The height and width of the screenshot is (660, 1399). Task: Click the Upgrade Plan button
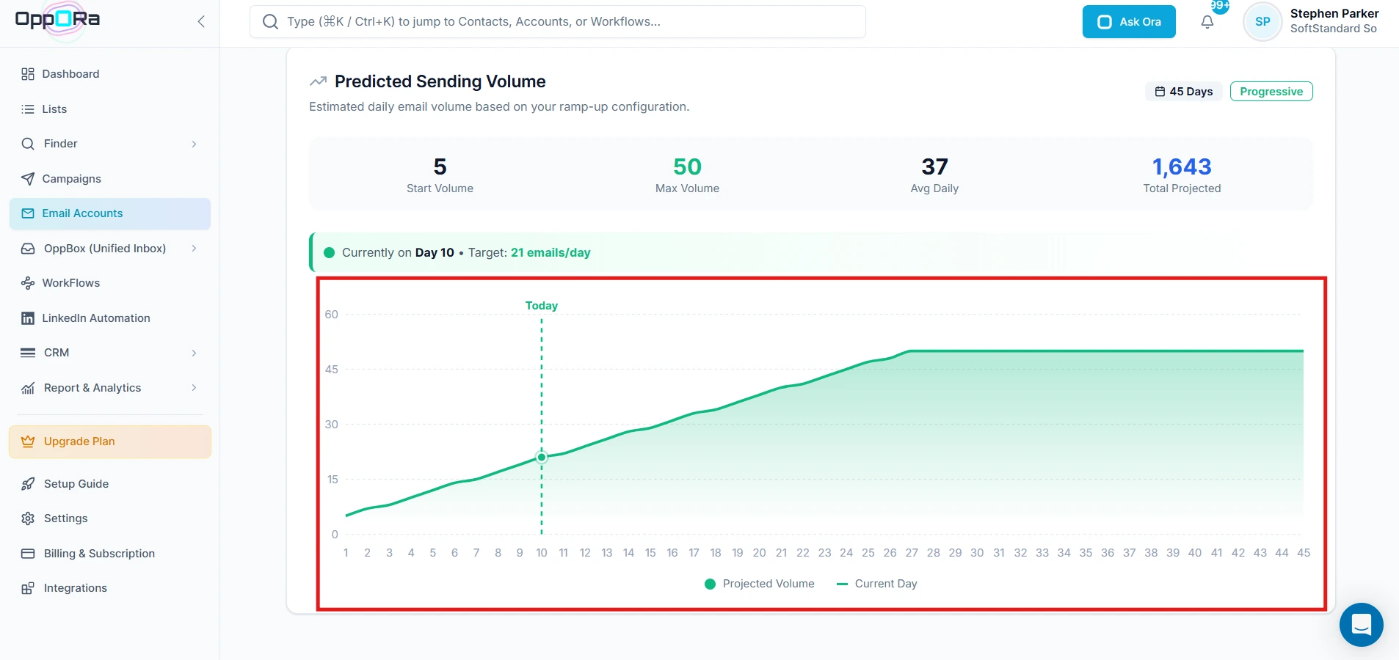coord(110,441)
